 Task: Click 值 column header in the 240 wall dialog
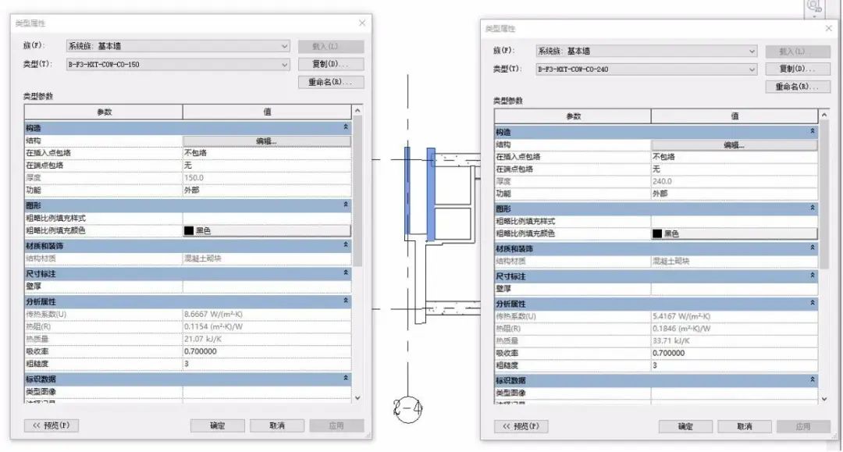pos(735,116)
